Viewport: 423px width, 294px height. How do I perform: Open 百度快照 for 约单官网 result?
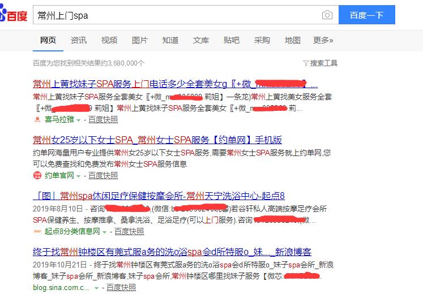(103, 175)
